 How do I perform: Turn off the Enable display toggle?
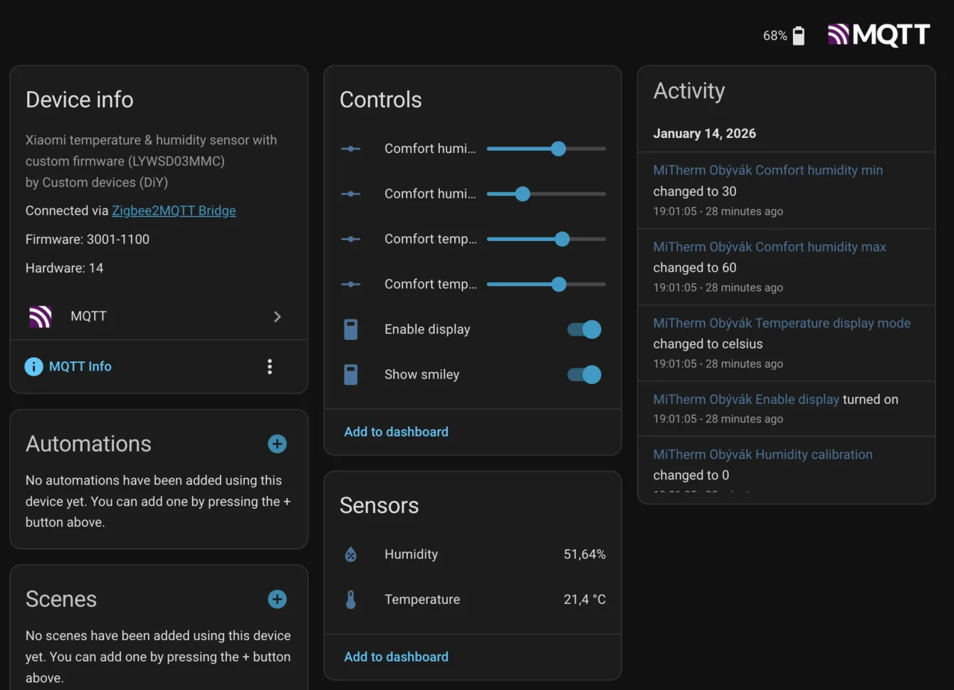pos(583,329)
